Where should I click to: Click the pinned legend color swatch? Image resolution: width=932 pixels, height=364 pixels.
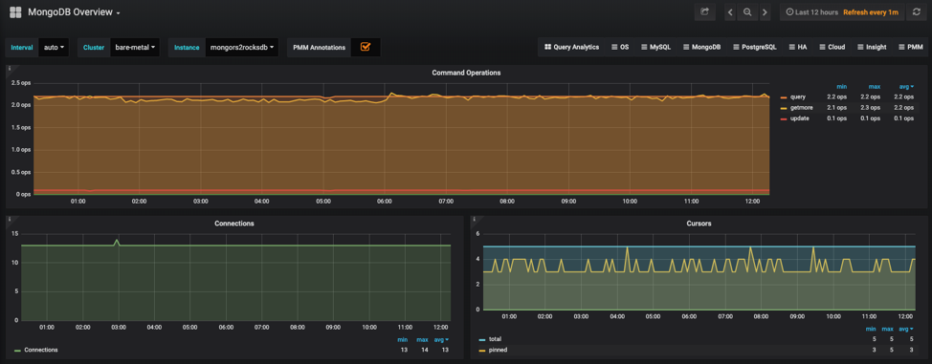482,350
